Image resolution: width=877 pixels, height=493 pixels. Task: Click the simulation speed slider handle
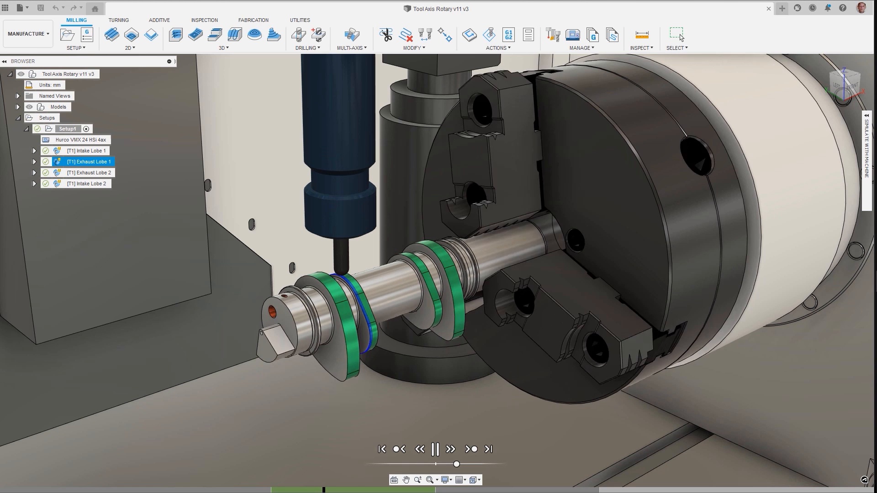tap(456, 464)
